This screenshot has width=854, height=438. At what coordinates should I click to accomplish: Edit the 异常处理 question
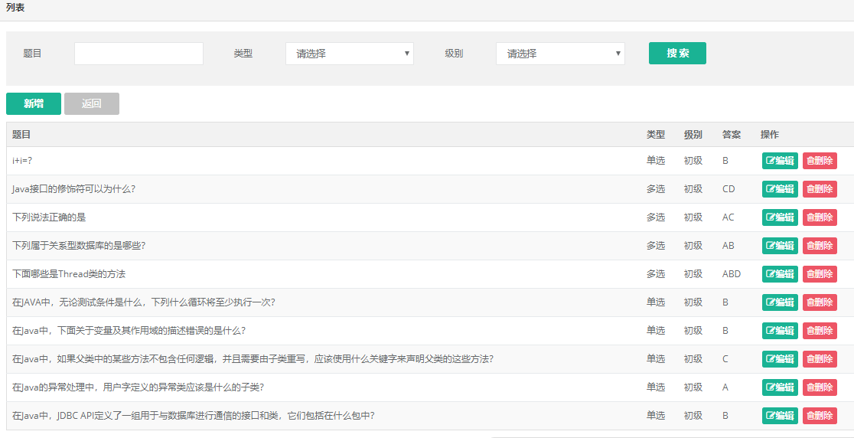(780, 387)
